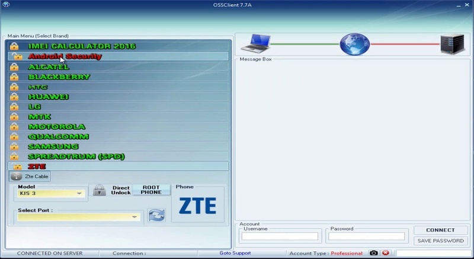This screenshot has height=259, width=474.
Task: Click lock icon beside QUALCOMM
Action: (14, 136)
